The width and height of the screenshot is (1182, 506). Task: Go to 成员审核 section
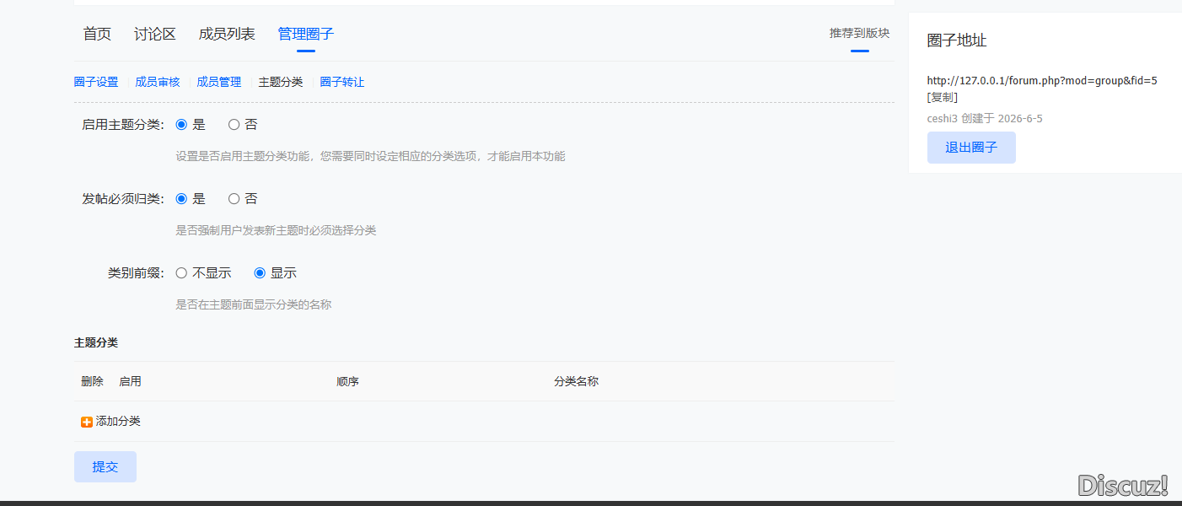(158, 82)
